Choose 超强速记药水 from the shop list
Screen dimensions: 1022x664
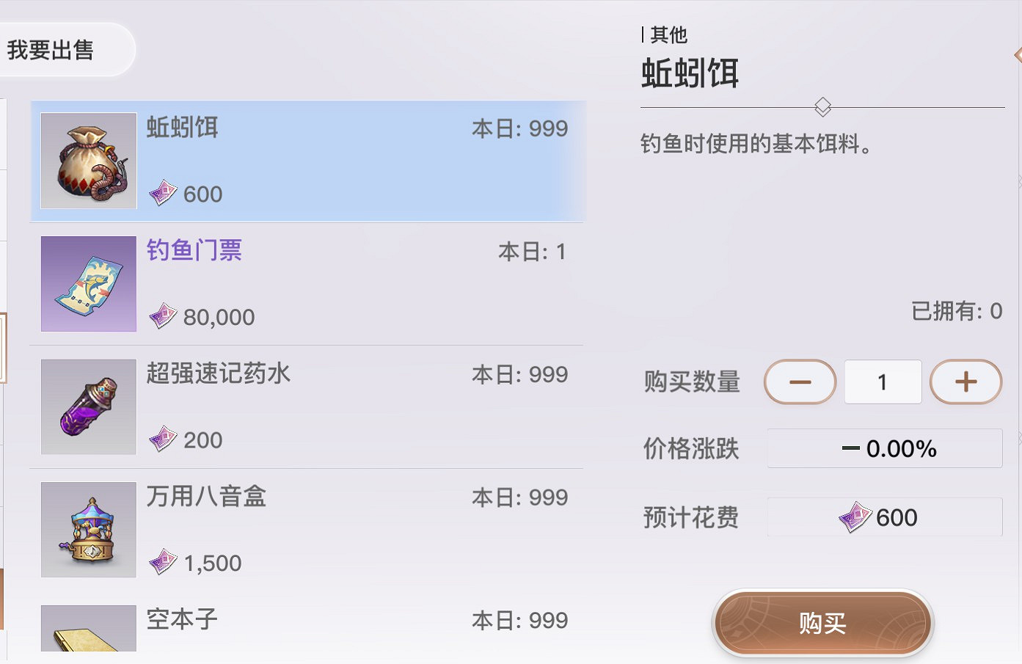coord(219,373)
